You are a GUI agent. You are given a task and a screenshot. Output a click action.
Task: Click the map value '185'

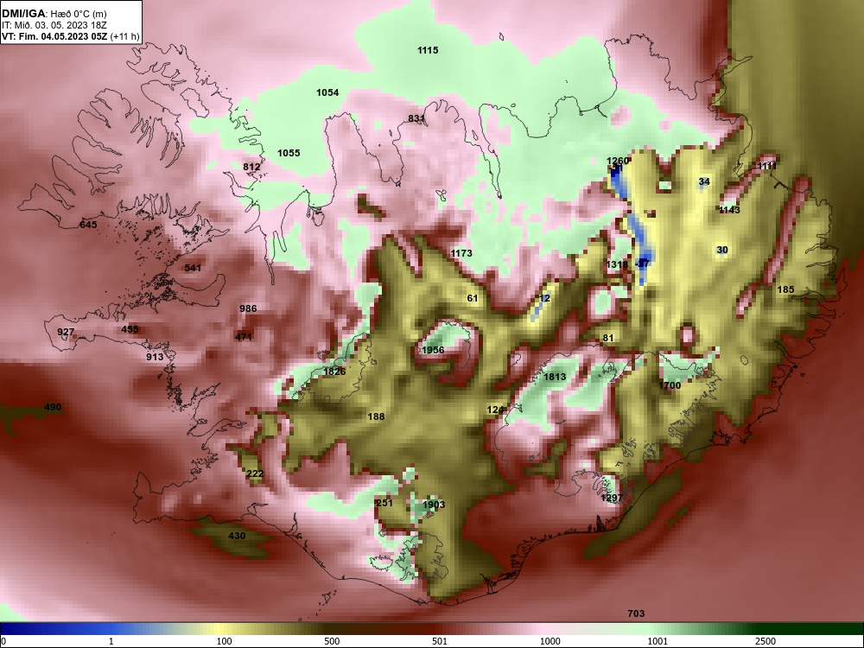(x=785, y=289)
